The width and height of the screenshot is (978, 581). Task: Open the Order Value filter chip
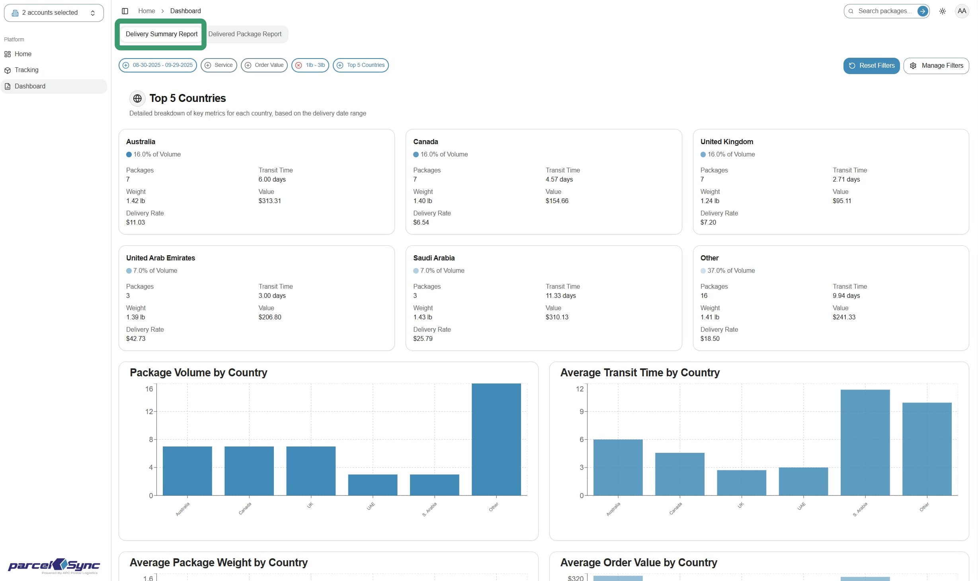pos(264,65)
